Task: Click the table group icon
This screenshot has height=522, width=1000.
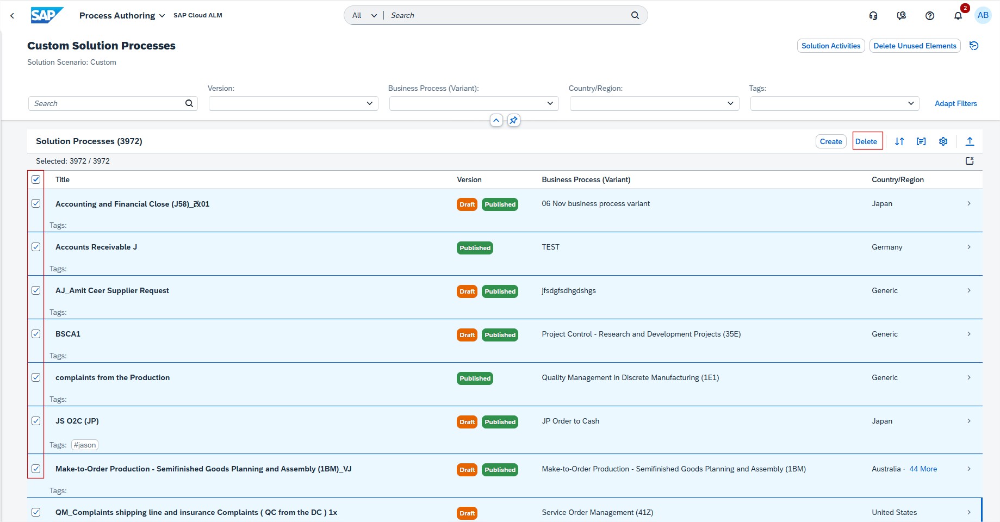Action: tap(921, 141)
